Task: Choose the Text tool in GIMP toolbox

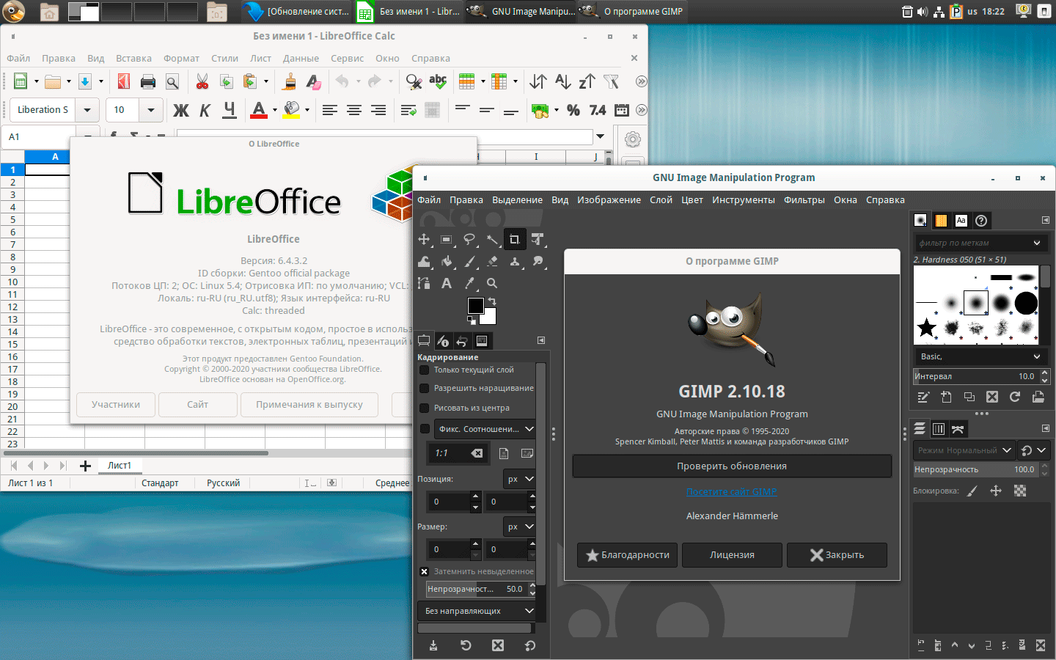Action: (447, 283)
